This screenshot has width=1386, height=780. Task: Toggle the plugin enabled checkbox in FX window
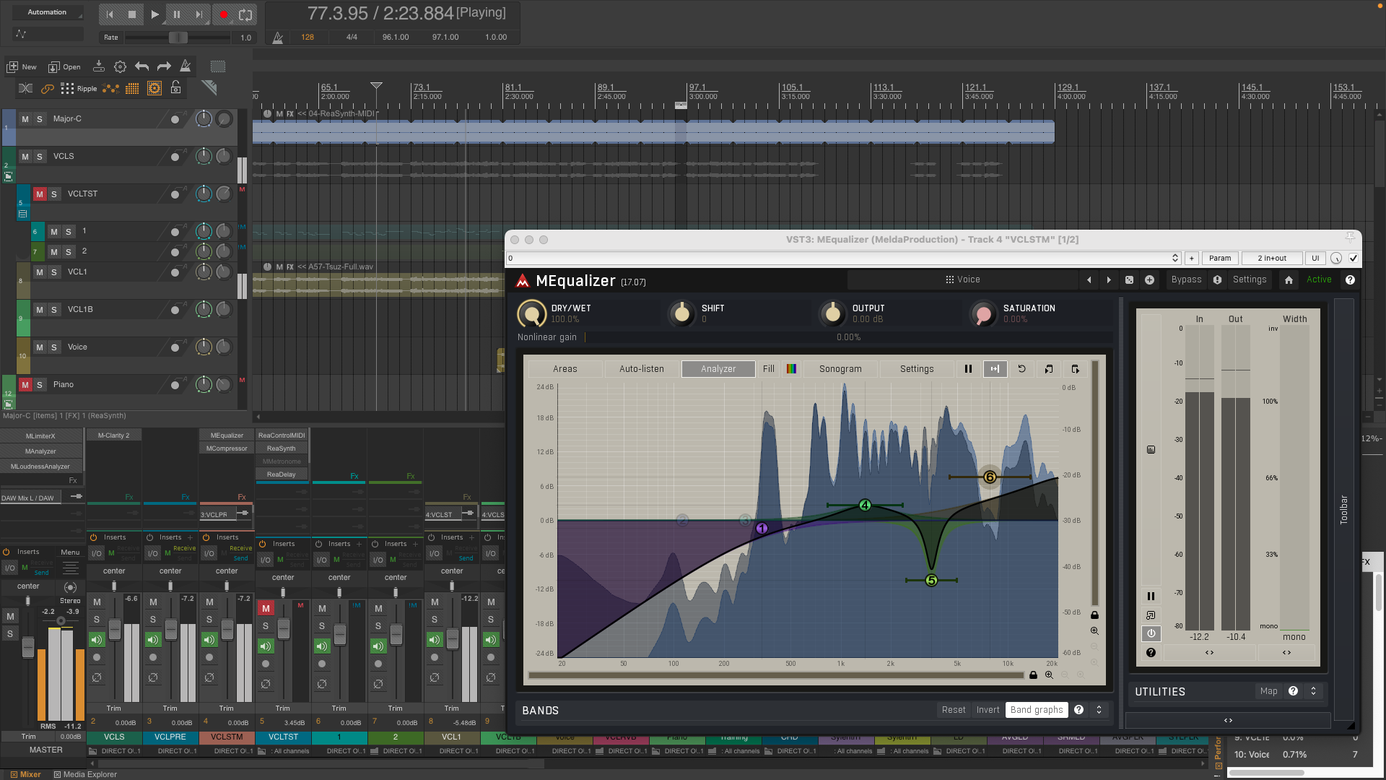point(1354,259)
